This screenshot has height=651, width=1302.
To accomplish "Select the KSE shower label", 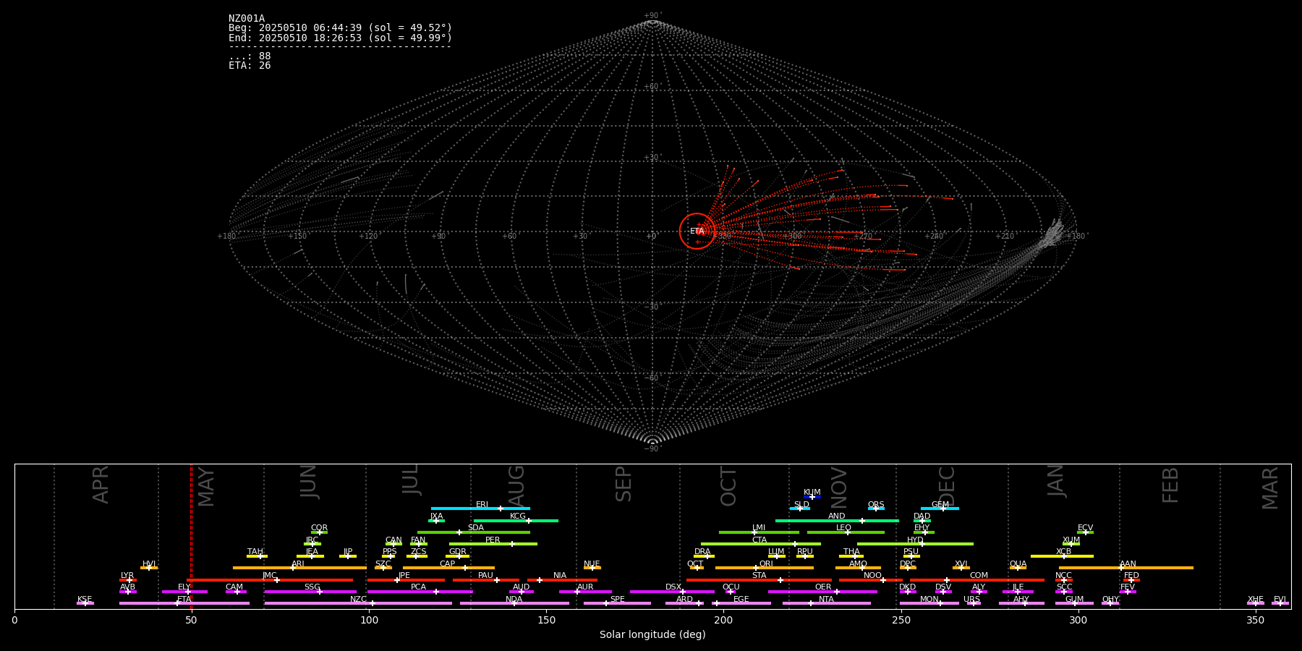I will [x=85, y=600].
